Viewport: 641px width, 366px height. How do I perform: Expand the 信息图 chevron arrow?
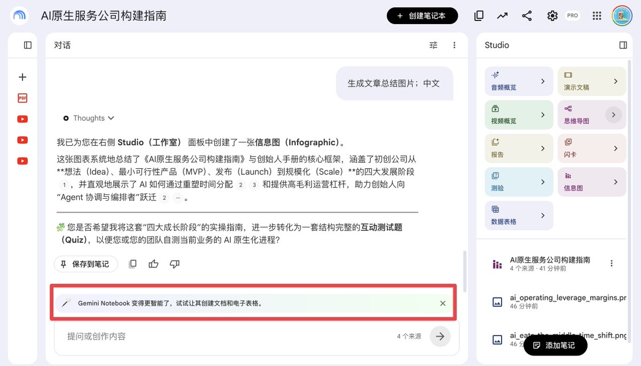(x=615, y=182)
